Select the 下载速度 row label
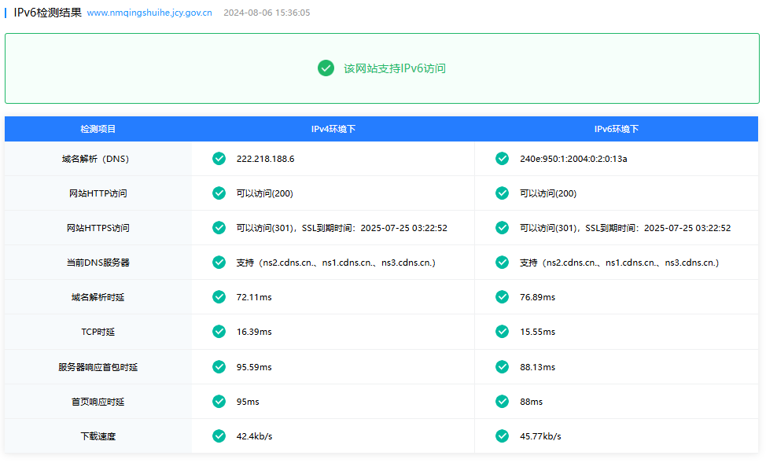This screenshot has height=463, width=777. click(x=98, y=437)
